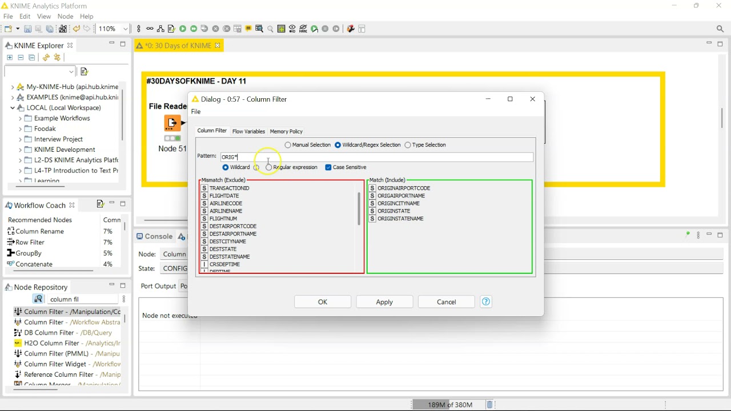Click the Mismatch list vertical scrollbar
The width and height of the screenshot is (731, 411).
[359, 208]
